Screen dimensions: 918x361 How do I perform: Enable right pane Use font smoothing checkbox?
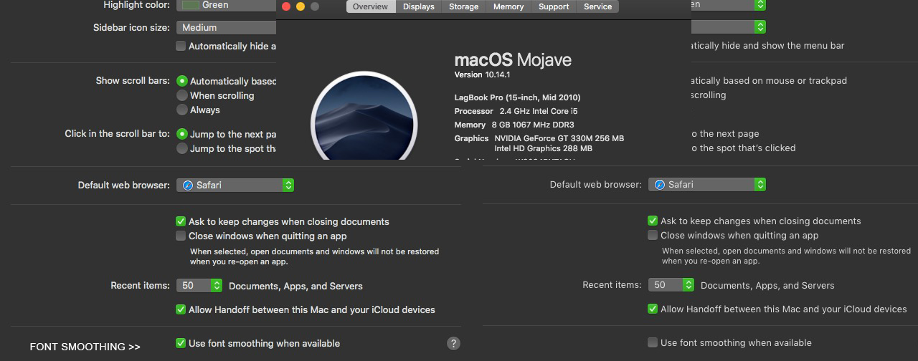[653, 342]
